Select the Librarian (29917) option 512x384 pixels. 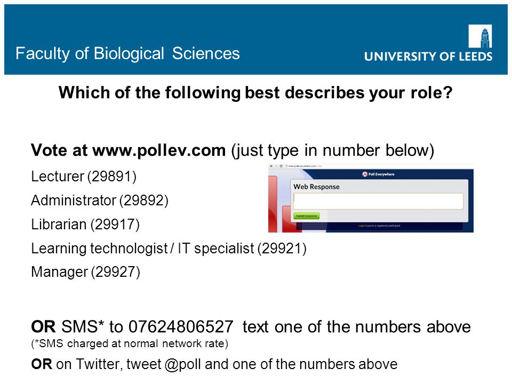pos(85,225)
